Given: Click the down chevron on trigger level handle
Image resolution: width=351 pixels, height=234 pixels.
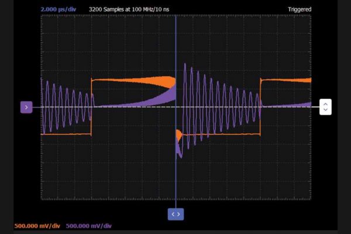Looking at the screenshot, I should 326,110.
